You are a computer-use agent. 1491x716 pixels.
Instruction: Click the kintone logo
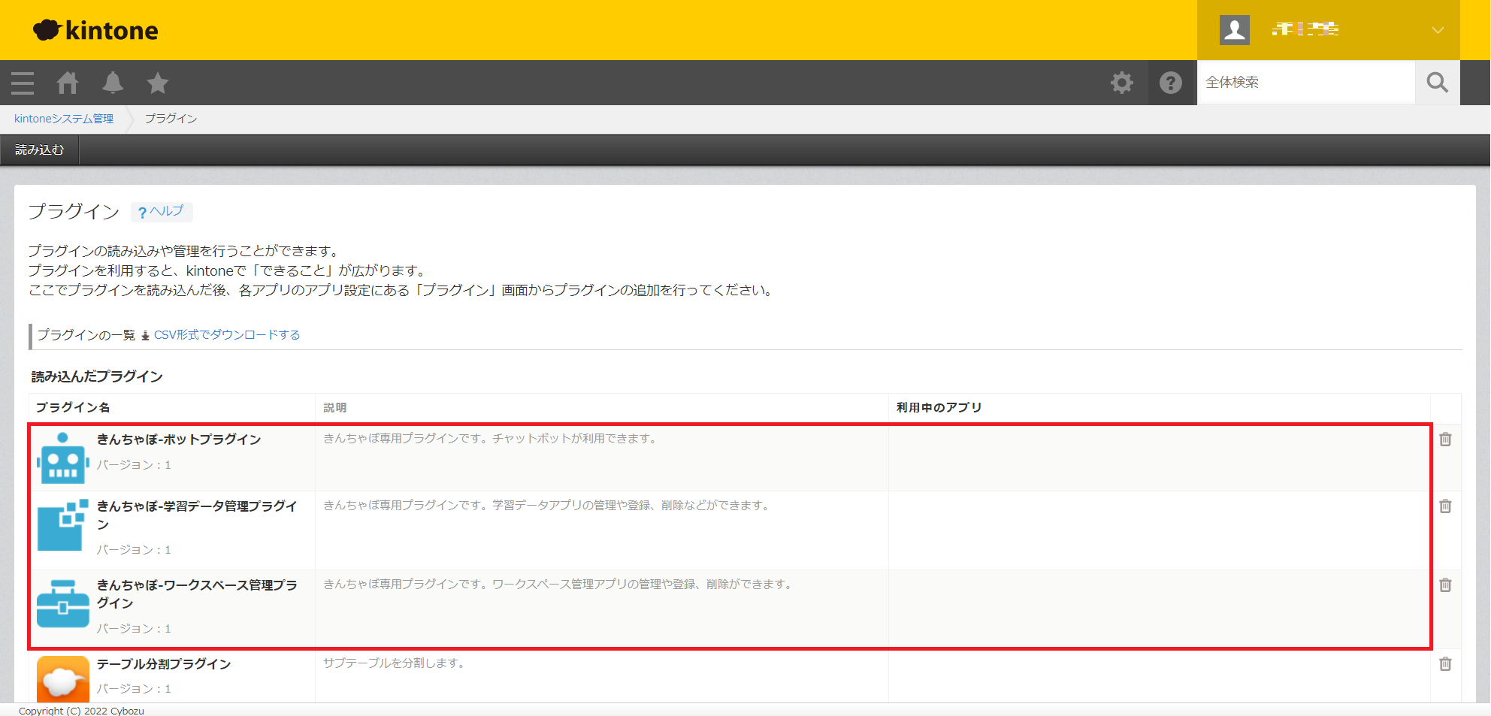tap(96, 30)
